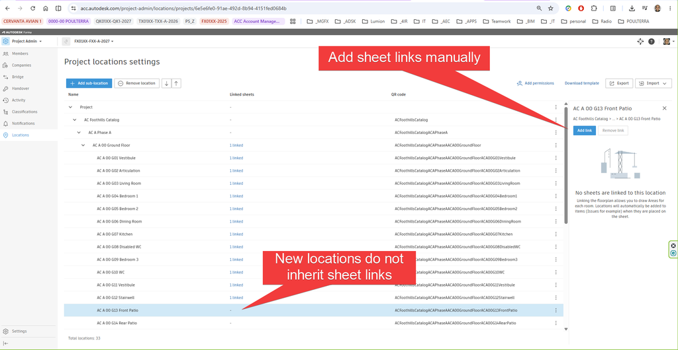Click the Add sub-location button
This screenshot has height=350, width=678.
click(x=89, y=83)
